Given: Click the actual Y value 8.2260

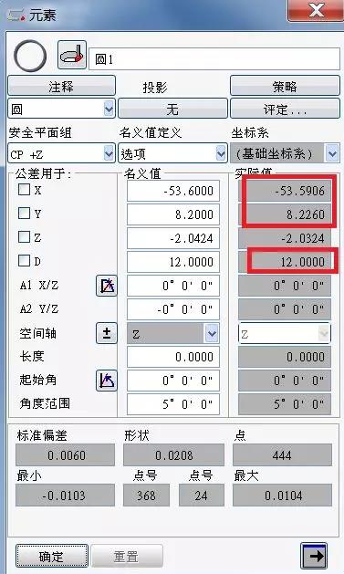Looking at the screenshot, I should [285, 214].
